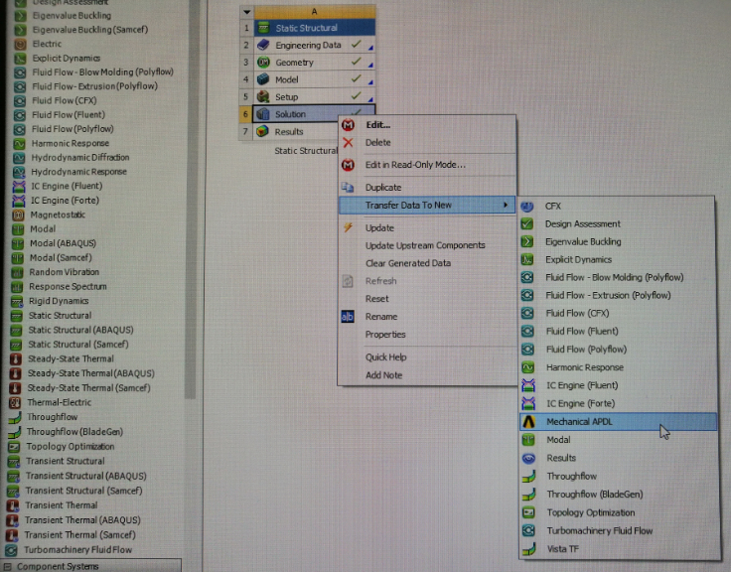Select Duplicate in the context menu
The width and height of the screenshot is (731, 572).
pyautogui.click(x=383, y=188)
